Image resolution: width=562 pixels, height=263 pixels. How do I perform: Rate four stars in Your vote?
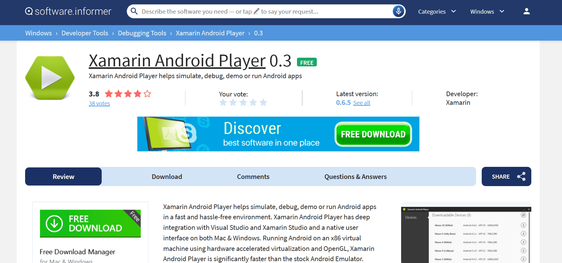[x=253, y=102]
